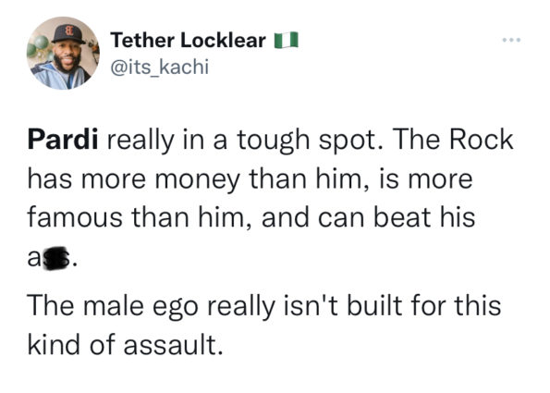Click the phrase male ego

tap(141, 307)
